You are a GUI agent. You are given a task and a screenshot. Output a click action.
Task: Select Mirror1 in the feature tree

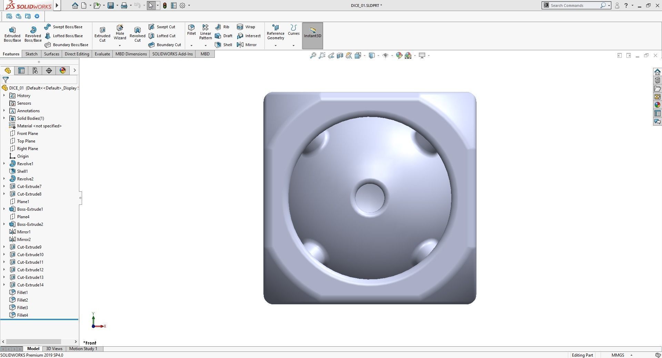24,232
